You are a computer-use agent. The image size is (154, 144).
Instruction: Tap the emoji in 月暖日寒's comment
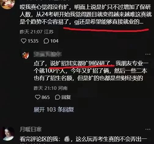pos(67,139)
